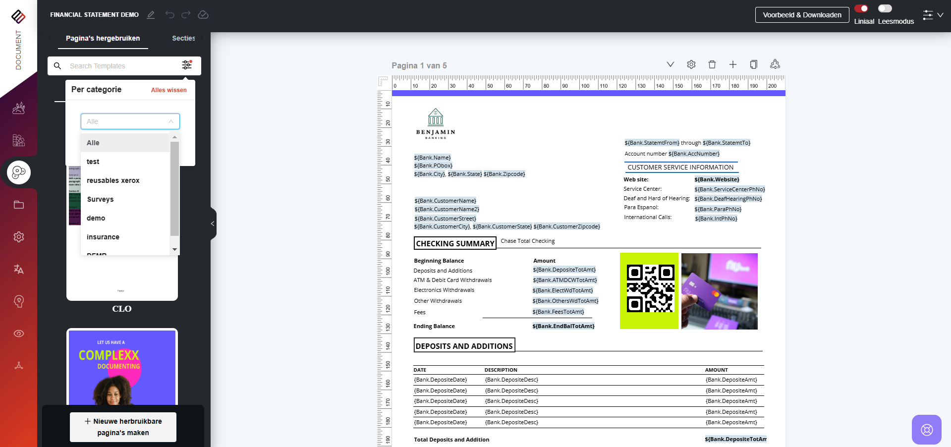Click Voorbeeld & Downloaden button
951x447 pixels.
802,15
